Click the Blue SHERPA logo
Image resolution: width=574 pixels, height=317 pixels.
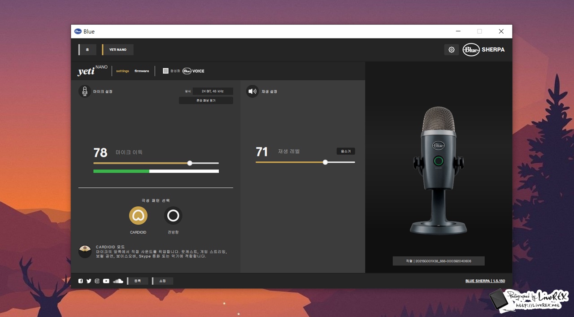pos(484,50)
